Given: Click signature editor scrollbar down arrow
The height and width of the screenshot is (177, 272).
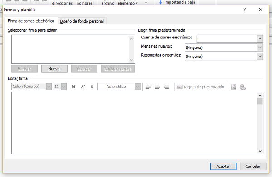Looking at the screenshot, I should pos(260,151).
